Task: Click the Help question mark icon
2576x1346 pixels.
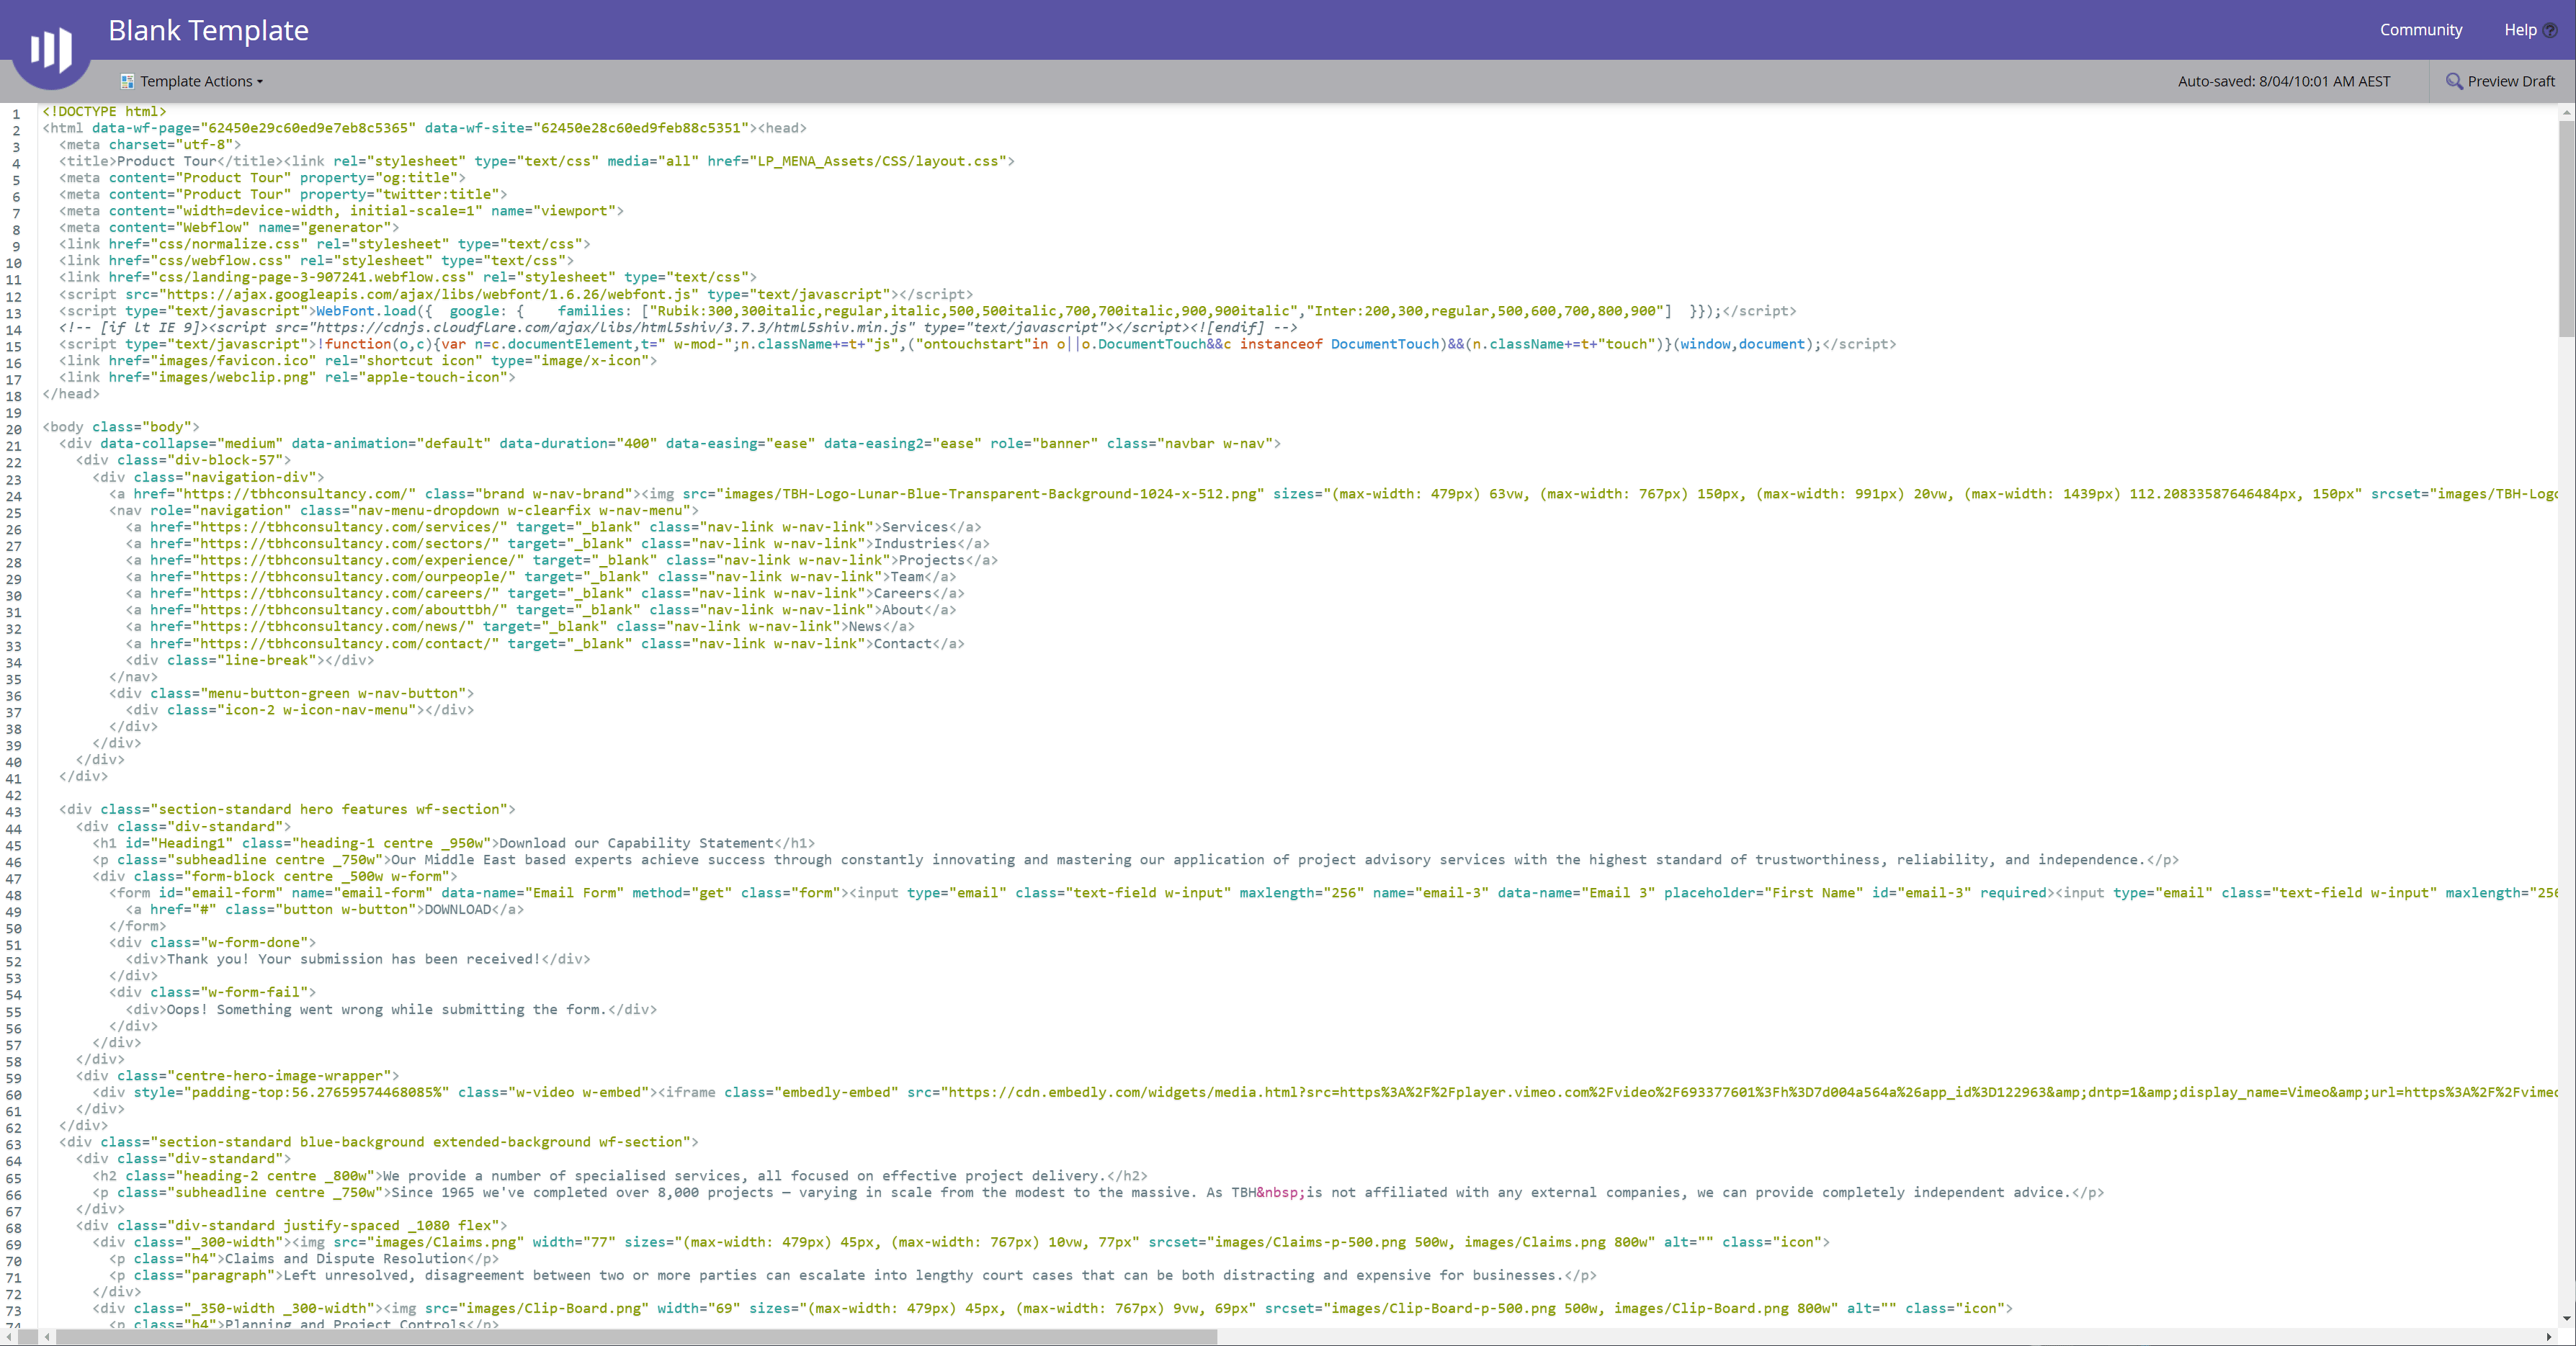Action: (2550, 31)
